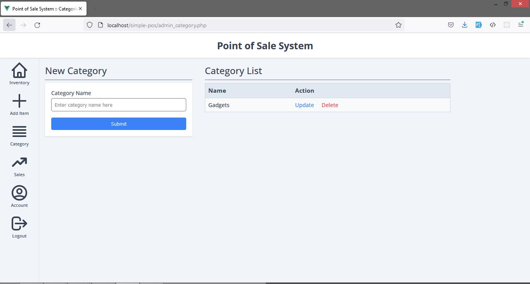View the Sales trending chart icon
The width and height of the screenshot is (530, 284).
[x=19, y=163]
